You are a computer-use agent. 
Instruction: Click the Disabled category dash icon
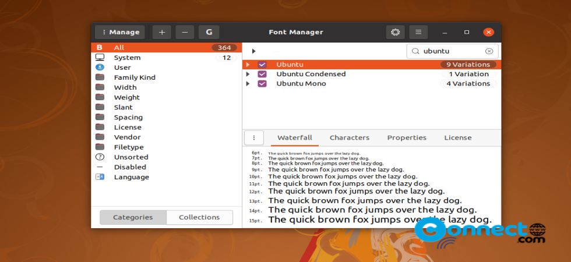(100, 167)
